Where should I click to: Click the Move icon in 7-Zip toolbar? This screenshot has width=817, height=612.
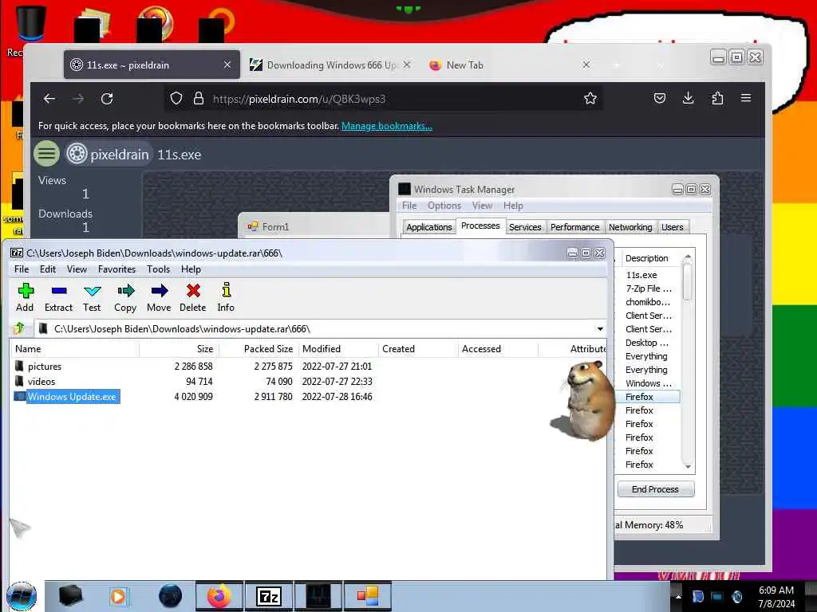coord(160,290)
